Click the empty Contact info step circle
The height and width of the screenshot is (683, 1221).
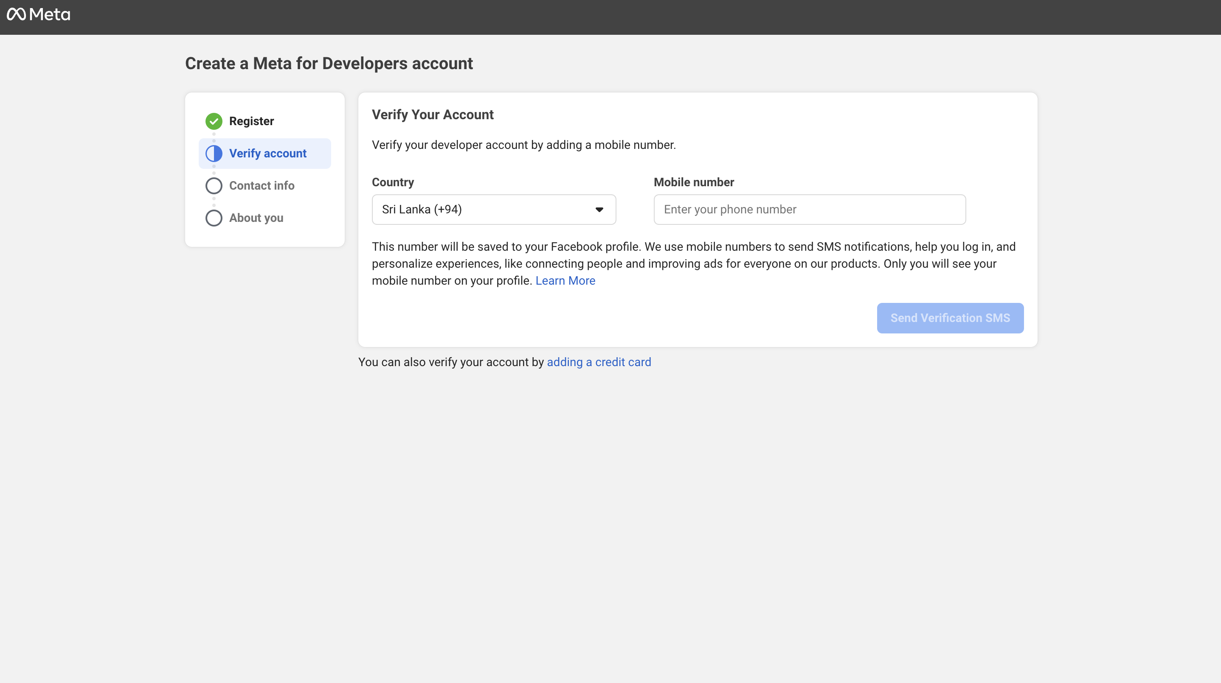pyautogui.click(x=214, y=186)
